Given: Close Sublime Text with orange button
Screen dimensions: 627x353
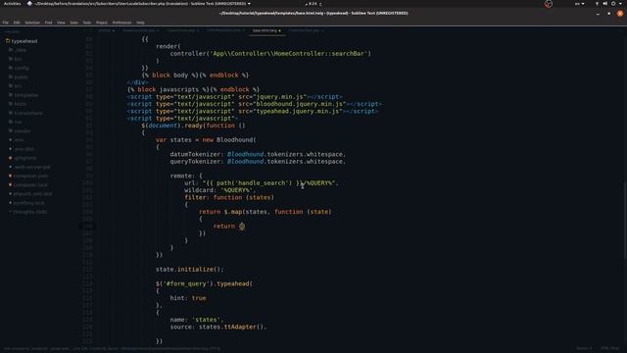Looking at the screenshot, I should [620, 13].
